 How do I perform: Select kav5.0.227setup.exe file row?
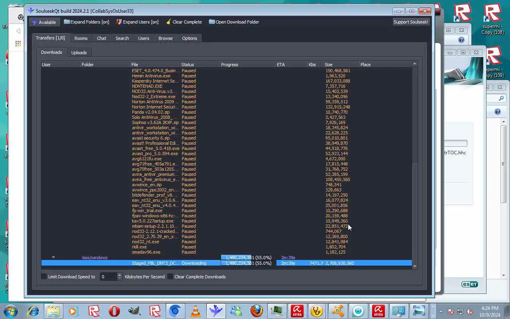click(x=226, y=221)
